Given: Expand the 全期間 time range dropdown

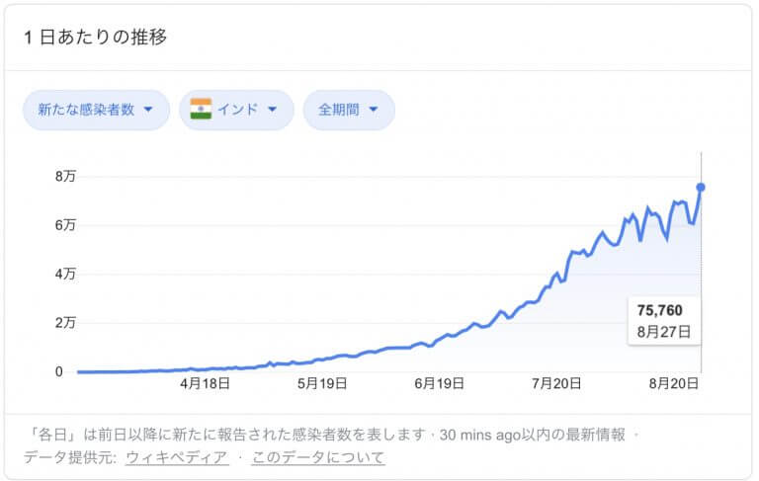Looking at the screenshot, I should pos(348,110).
